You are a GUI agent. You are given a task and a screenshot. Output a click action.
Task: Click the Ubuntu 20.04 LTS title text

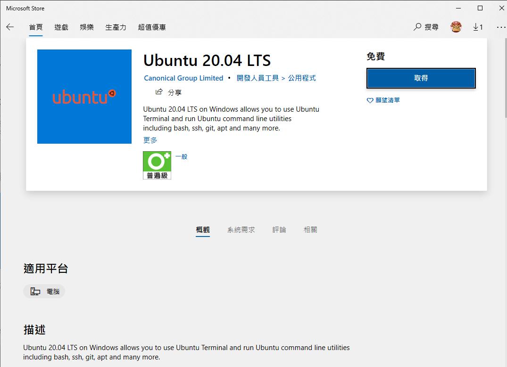click(x=207, y=60)
